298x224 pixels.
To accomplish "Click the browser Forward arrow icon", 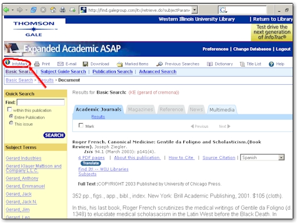I will tap(19, 9).
